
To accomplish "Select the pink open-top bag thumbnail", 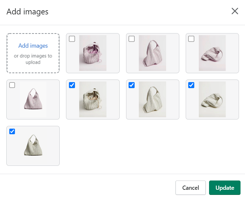I will tap(93, 53).
